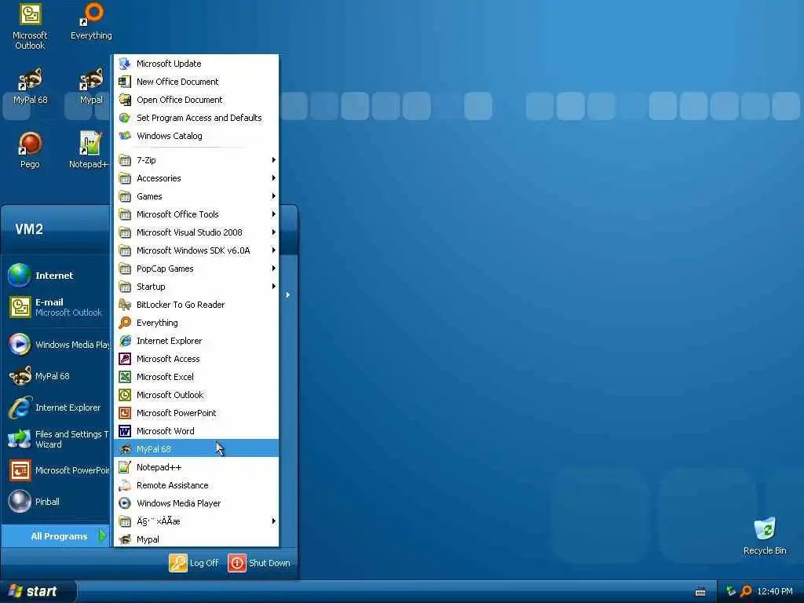This screenshot has height=603, width=804.
Task: Click the Pinball icon in Start menu
Action: (x=20, y=502)
